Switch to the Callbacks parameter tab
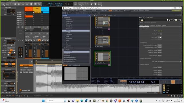 152,25
